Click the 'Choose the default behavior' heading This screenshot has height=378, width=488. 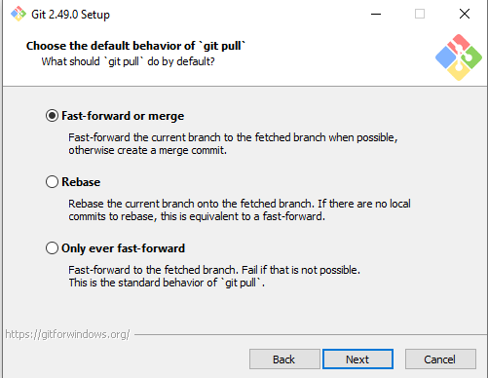tap(135, 46)
